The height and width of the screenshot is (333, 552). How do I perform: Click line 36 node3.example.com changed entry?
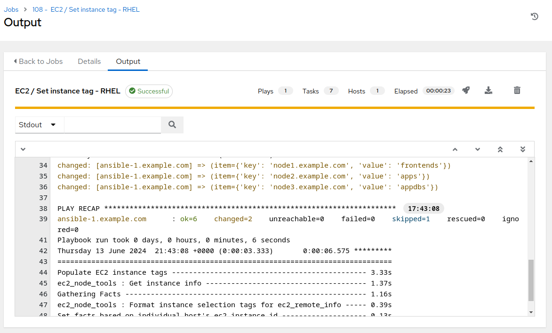point(248,187)
